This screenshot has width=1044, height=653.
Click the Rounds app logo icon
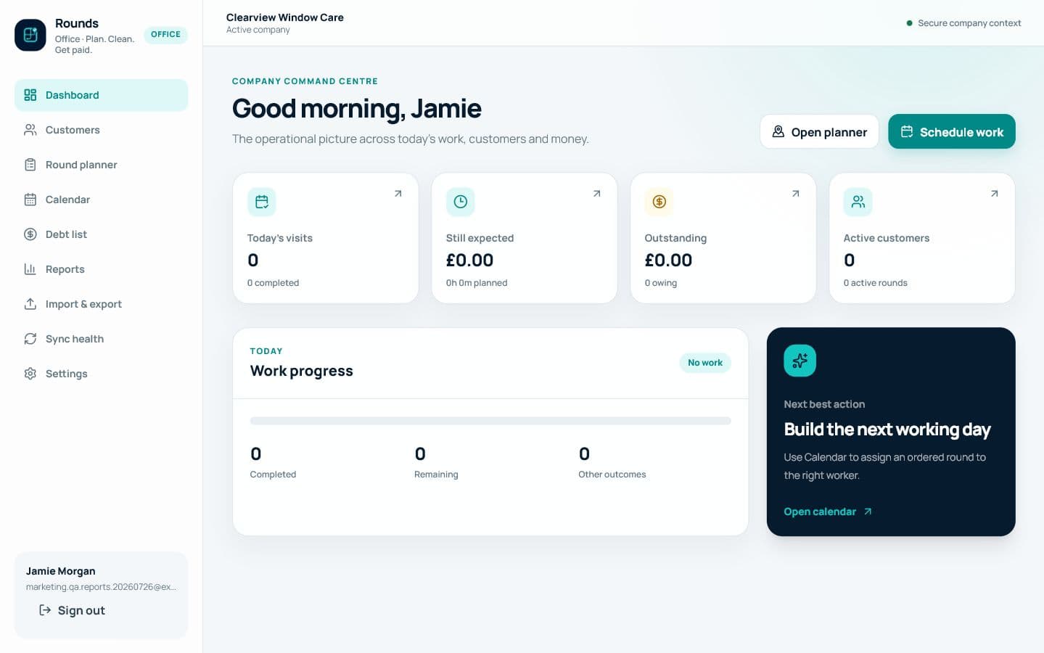tap(30, 35)
